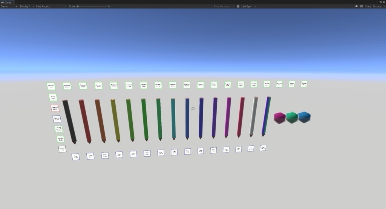
Task: Open the Play Focused dropdown
Action: coord(224,6)
